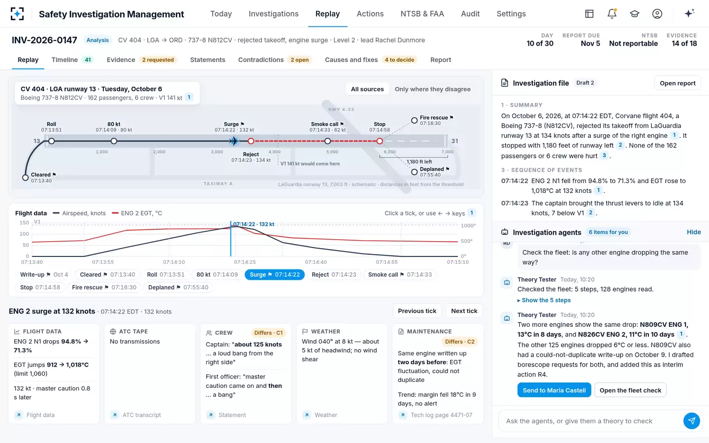Select the Smoke call 07:14:33 chip
Screen dimensions: 709x443
coord(400,275)
